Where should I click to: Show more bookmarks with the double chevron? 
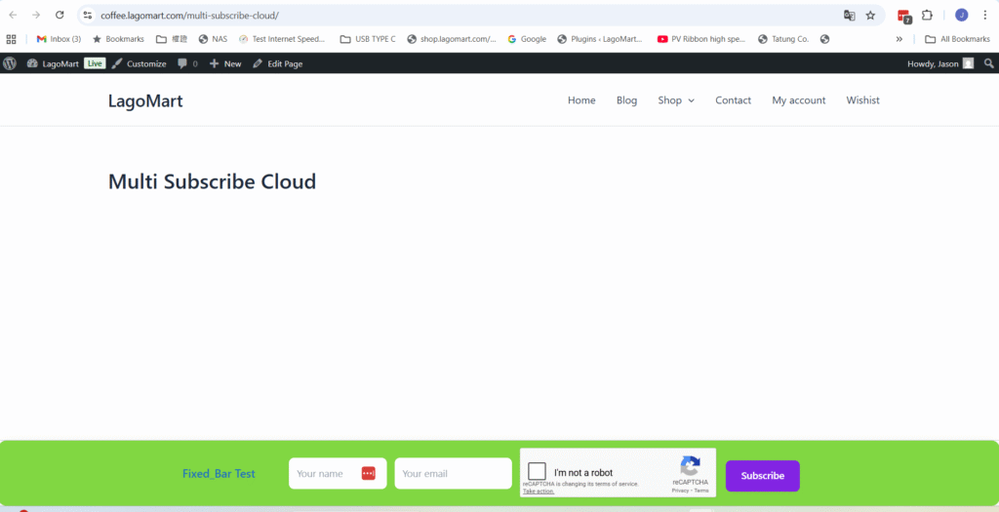tap(899, 39)
